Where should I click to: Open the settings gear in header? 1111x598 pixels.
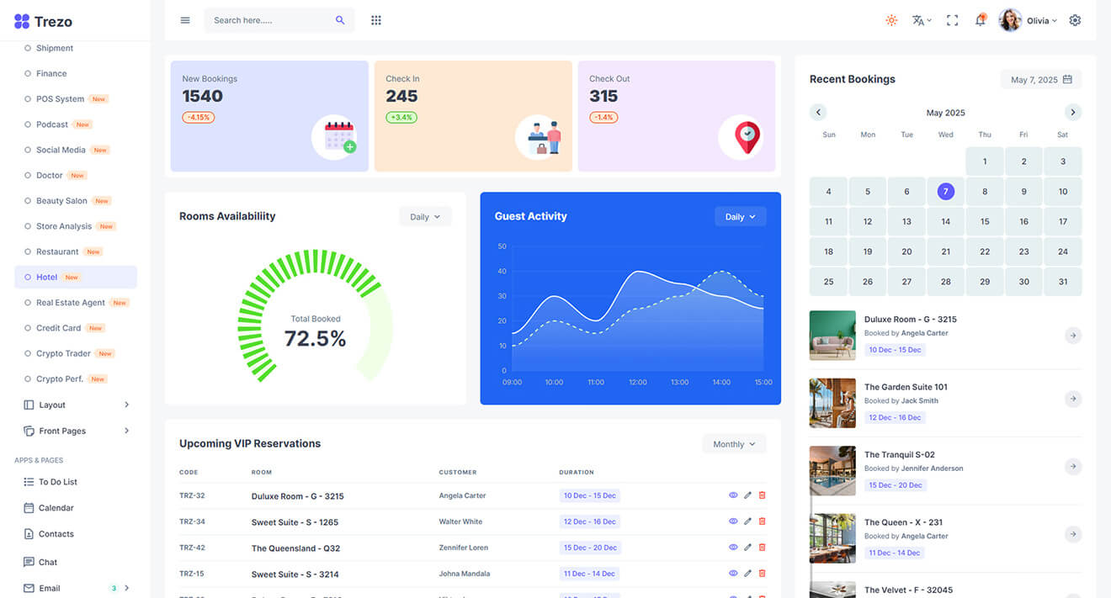[1075, 20]
